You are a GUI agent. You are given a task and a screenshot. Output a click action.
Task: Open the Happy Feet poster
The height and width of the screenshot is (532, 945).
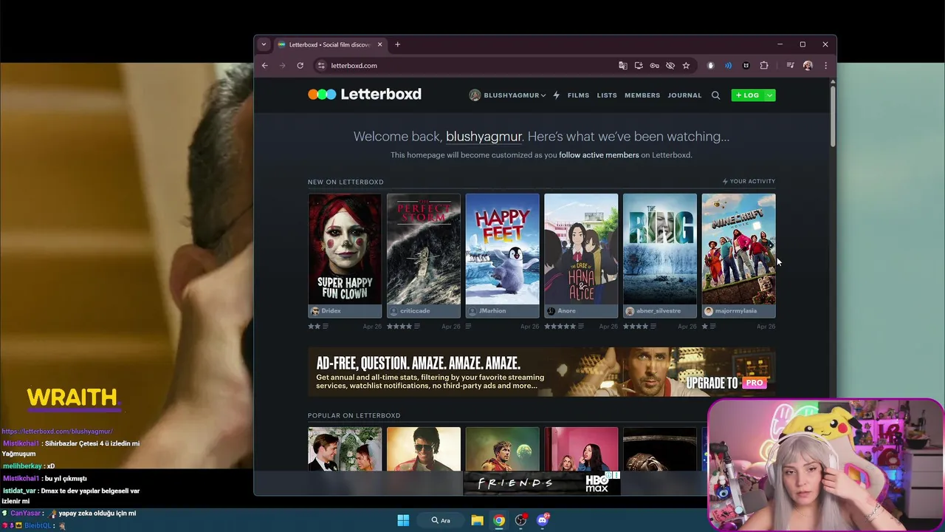(502, 249)
